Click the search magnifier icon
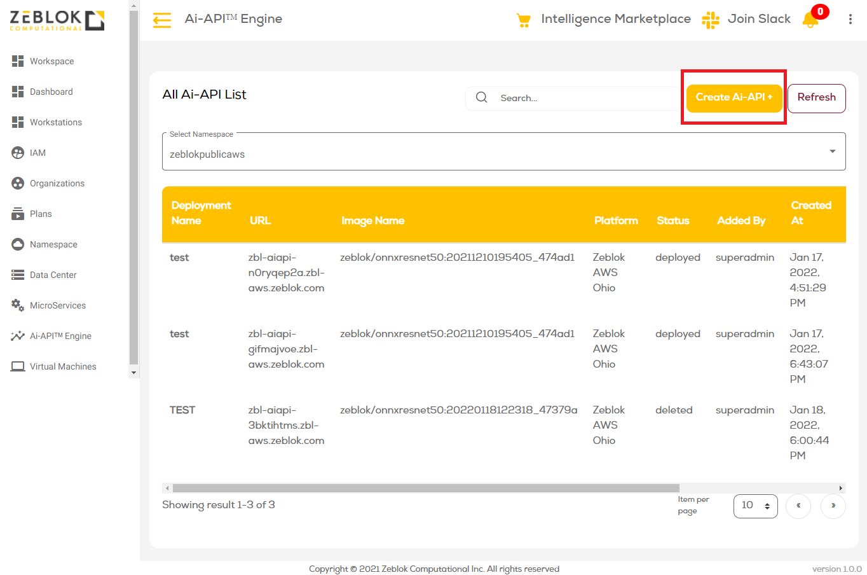 point(482,97)
